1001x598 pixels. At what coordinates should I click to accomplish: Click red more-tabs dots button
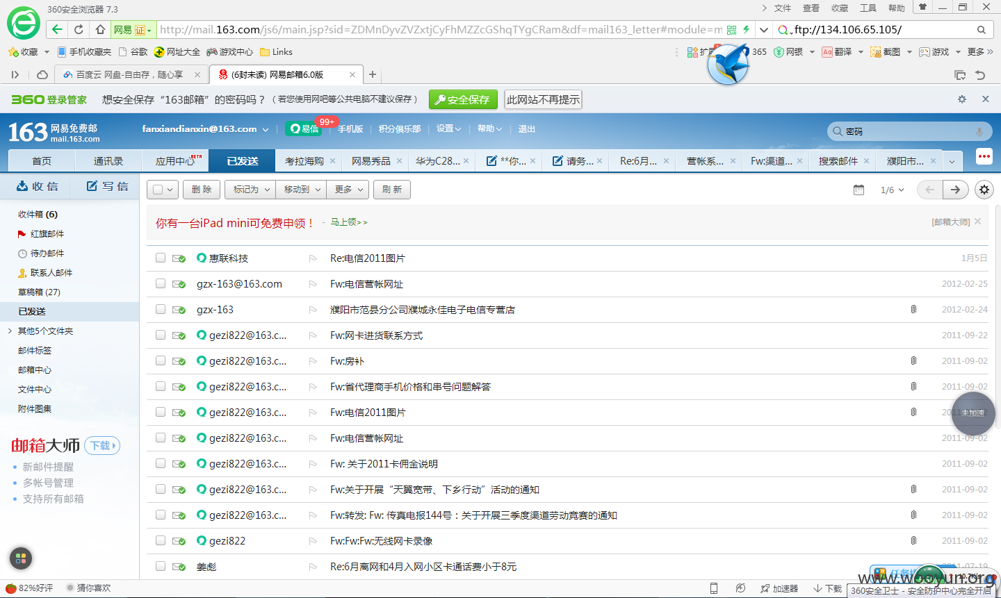[984, 156]
